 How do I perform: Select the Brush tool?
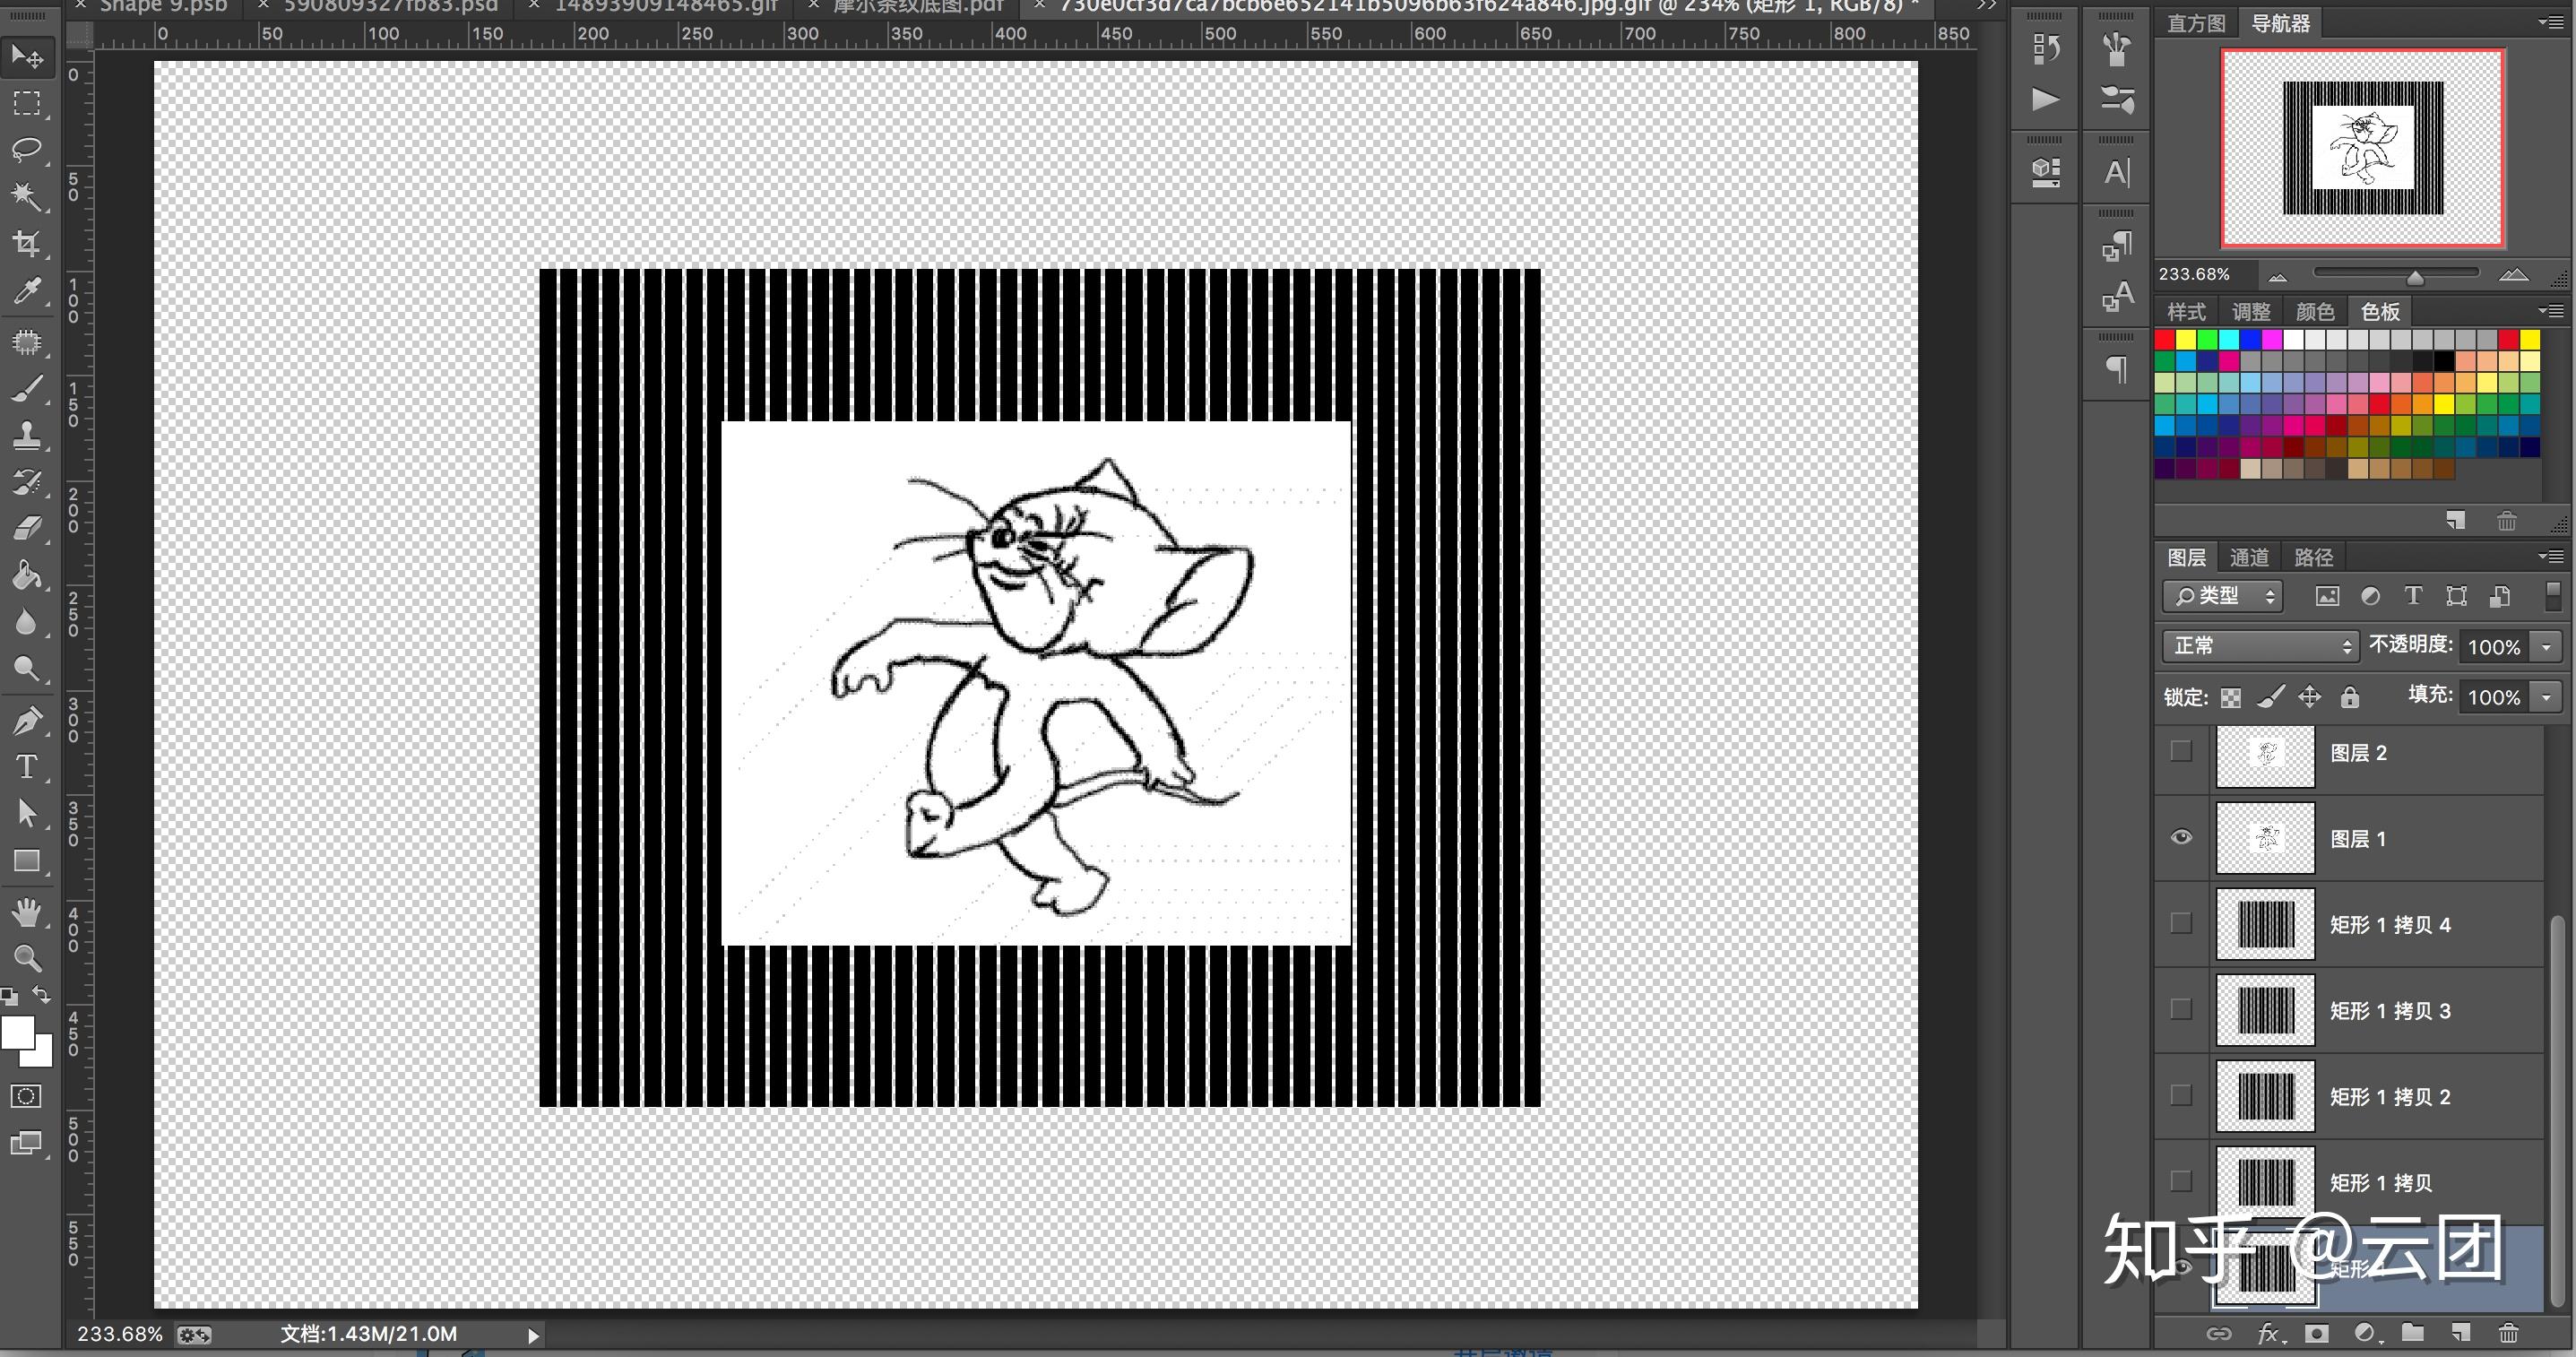tap(27, 389)
